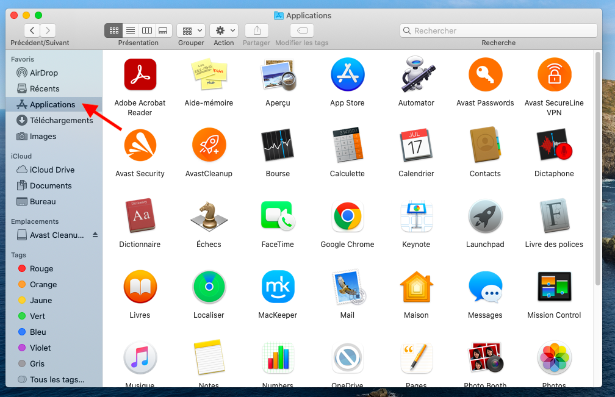Select the Maison home icon
This screenshot has height=397, width=615.
pos(416,287)
